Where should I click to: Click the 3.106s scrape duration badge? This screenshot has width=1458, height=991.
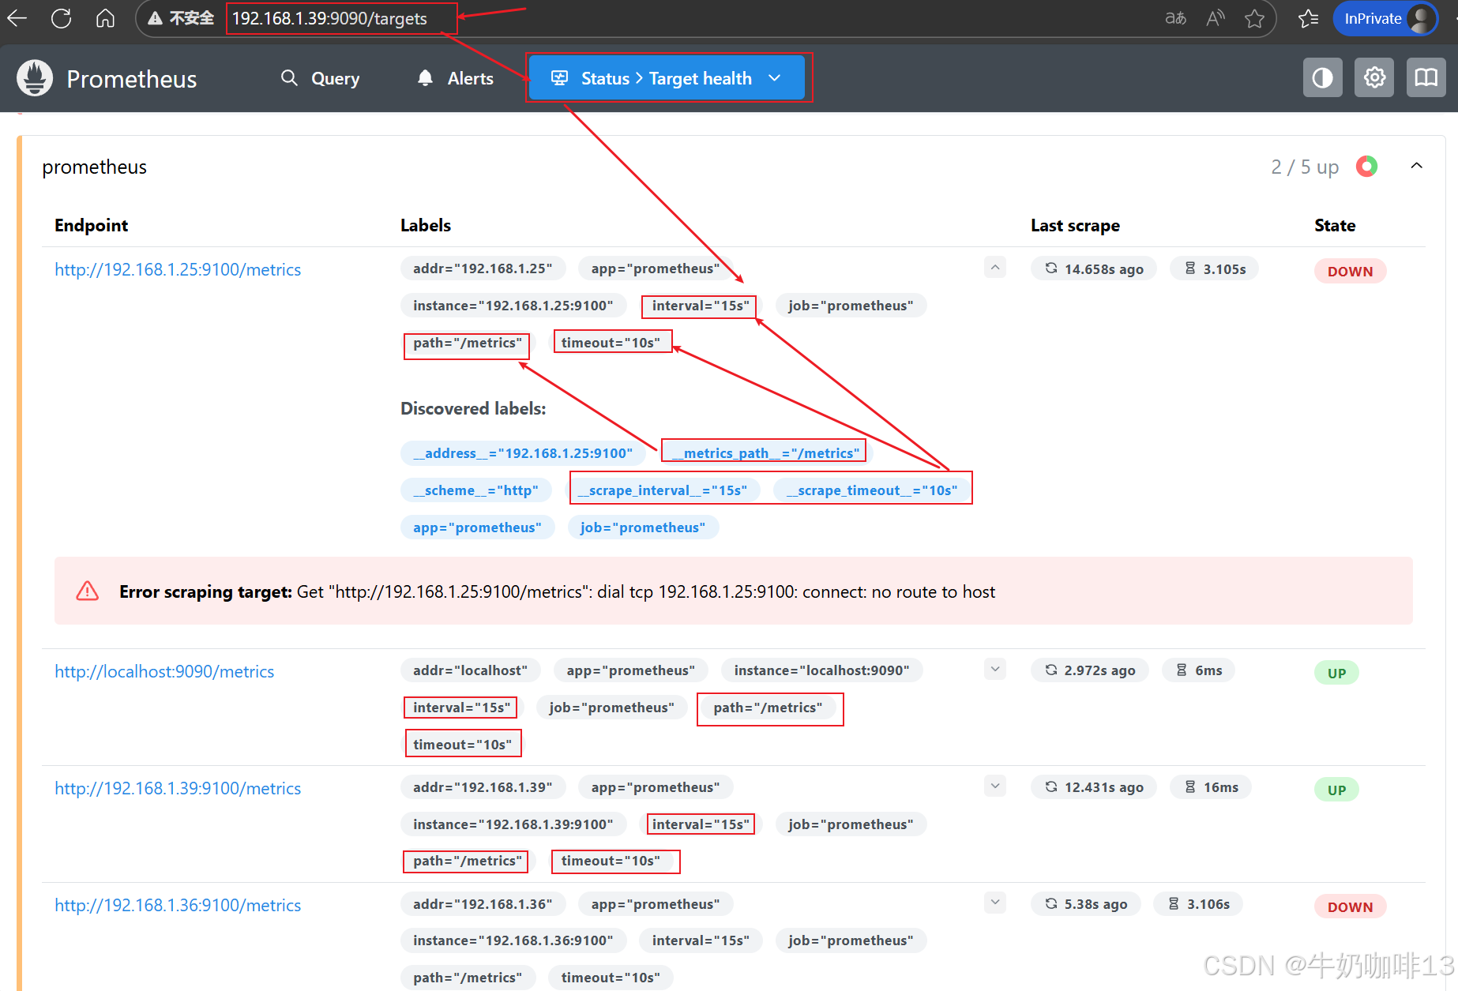(x=1198, y=904)
